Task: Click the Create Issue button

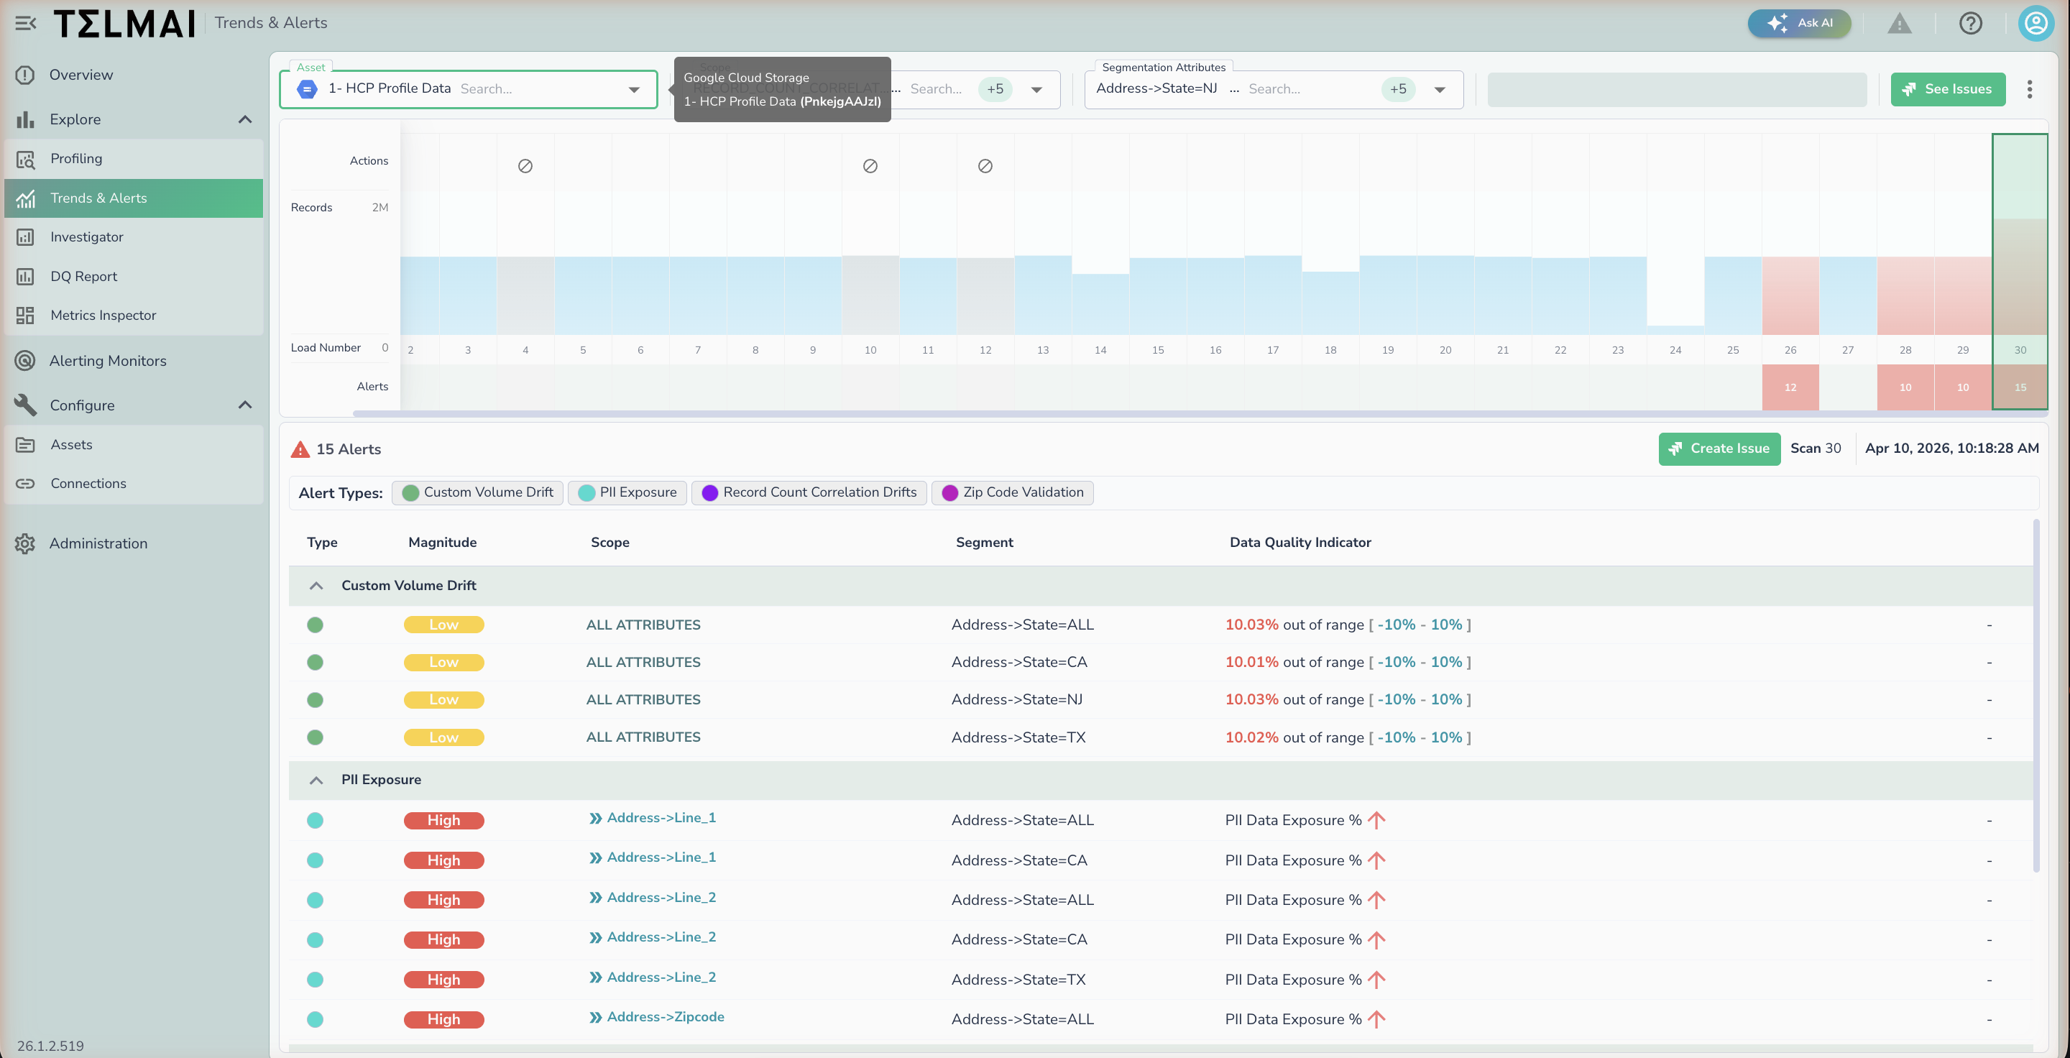Action: click(x=1719, y=448)
